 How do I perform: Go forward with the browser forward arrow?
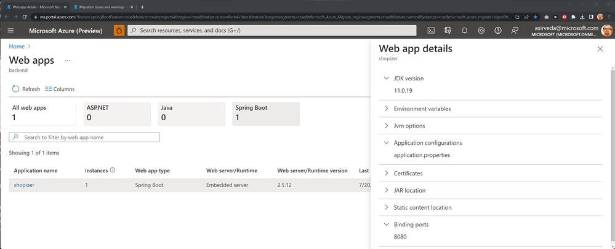coord(15,17)
